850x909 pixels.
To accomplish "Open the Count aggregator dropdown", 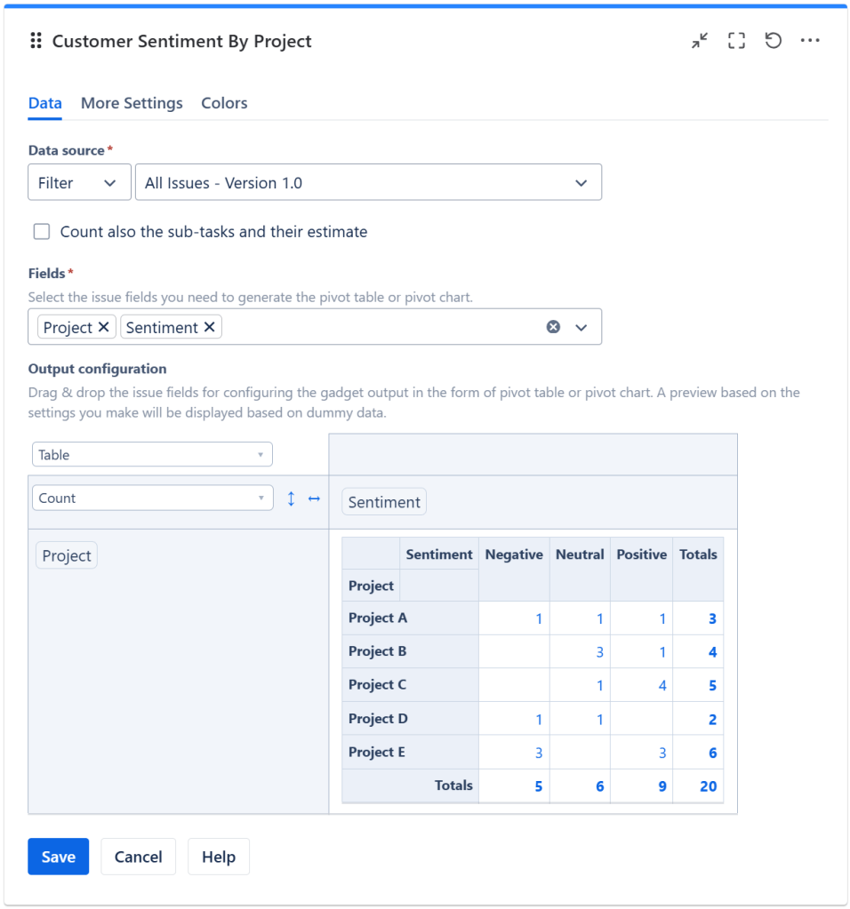I will point(152,498).
